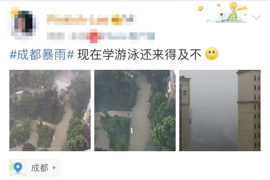This screenshot has width=270, height=180.
Task: Open the first flooded curved path photo
Action: 50,111
